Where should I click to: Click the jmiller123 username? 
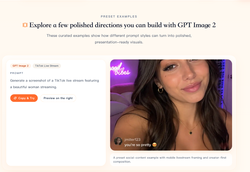(132, 140)
